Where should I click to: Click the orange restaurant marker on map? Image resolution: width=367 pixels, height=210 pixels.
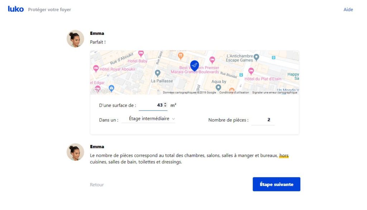coord(181,56)
